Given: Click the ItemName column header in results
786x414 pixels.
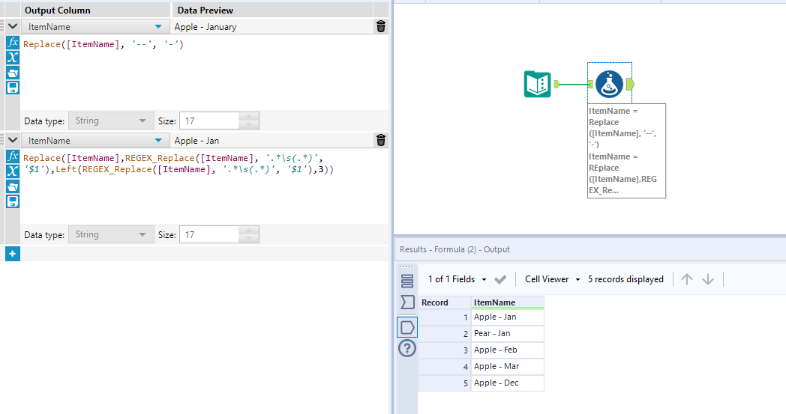Looking at the screenshot, I should click(507, 302).
